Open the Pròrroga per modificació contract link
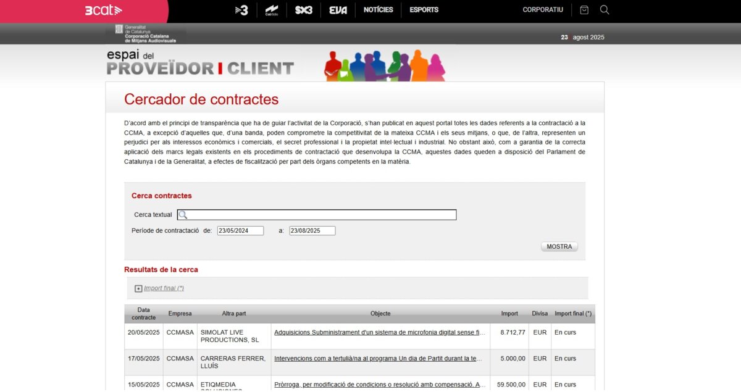 pyautogui.click(x=380, y=385)
